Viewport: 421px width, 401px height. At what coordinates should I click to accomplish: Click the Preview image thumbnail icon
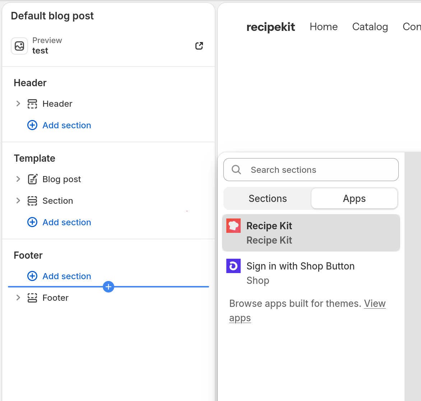click(x=19, y=46)
